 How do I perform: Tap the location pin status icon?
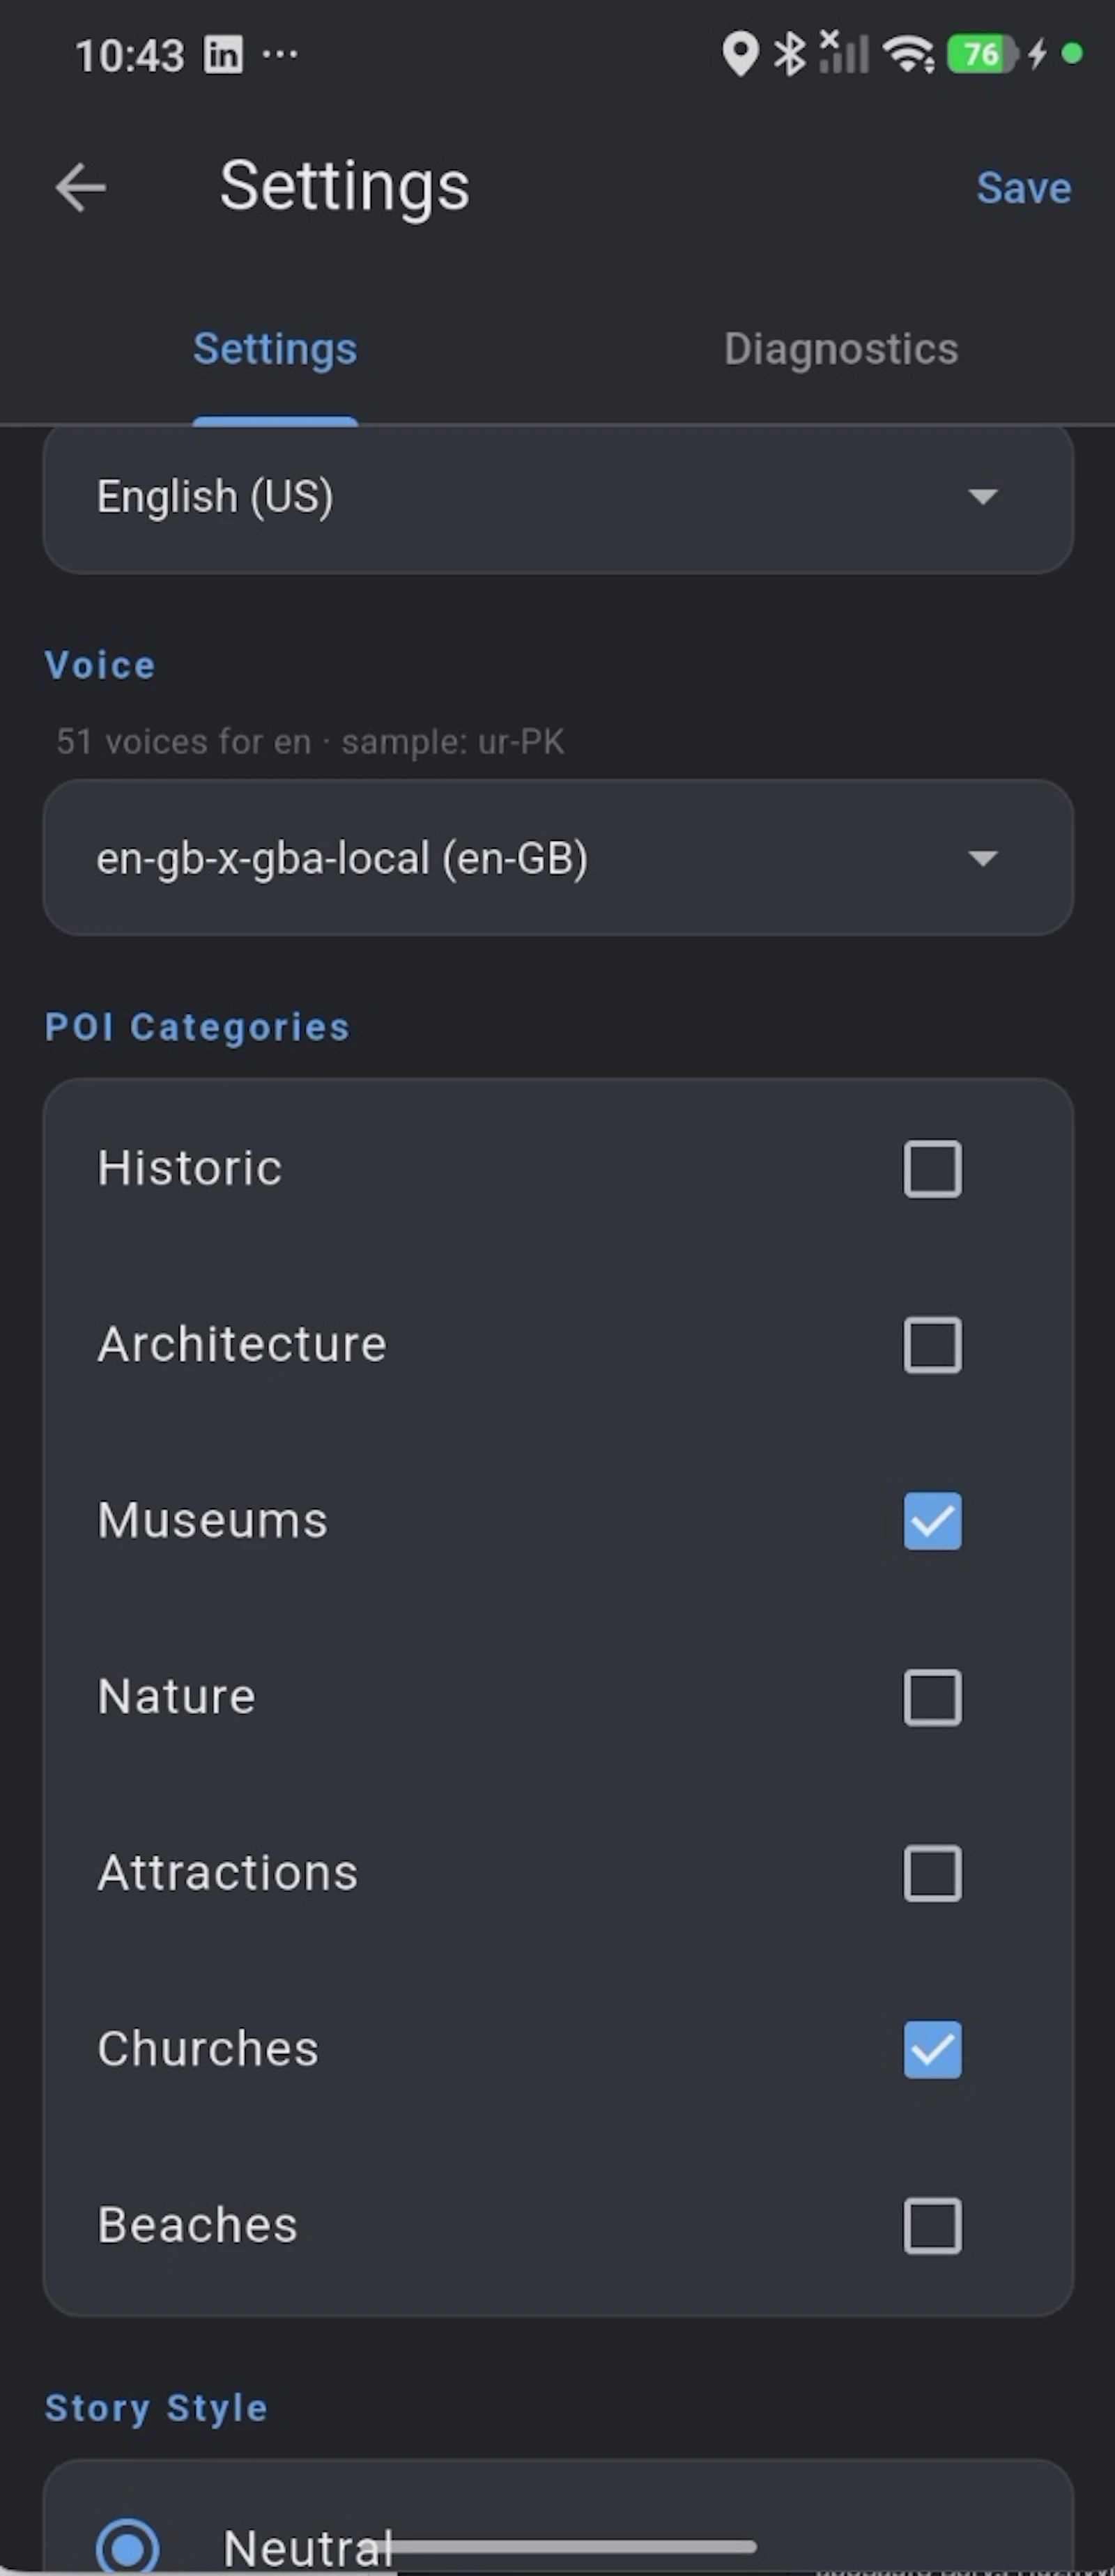point(740,54)
